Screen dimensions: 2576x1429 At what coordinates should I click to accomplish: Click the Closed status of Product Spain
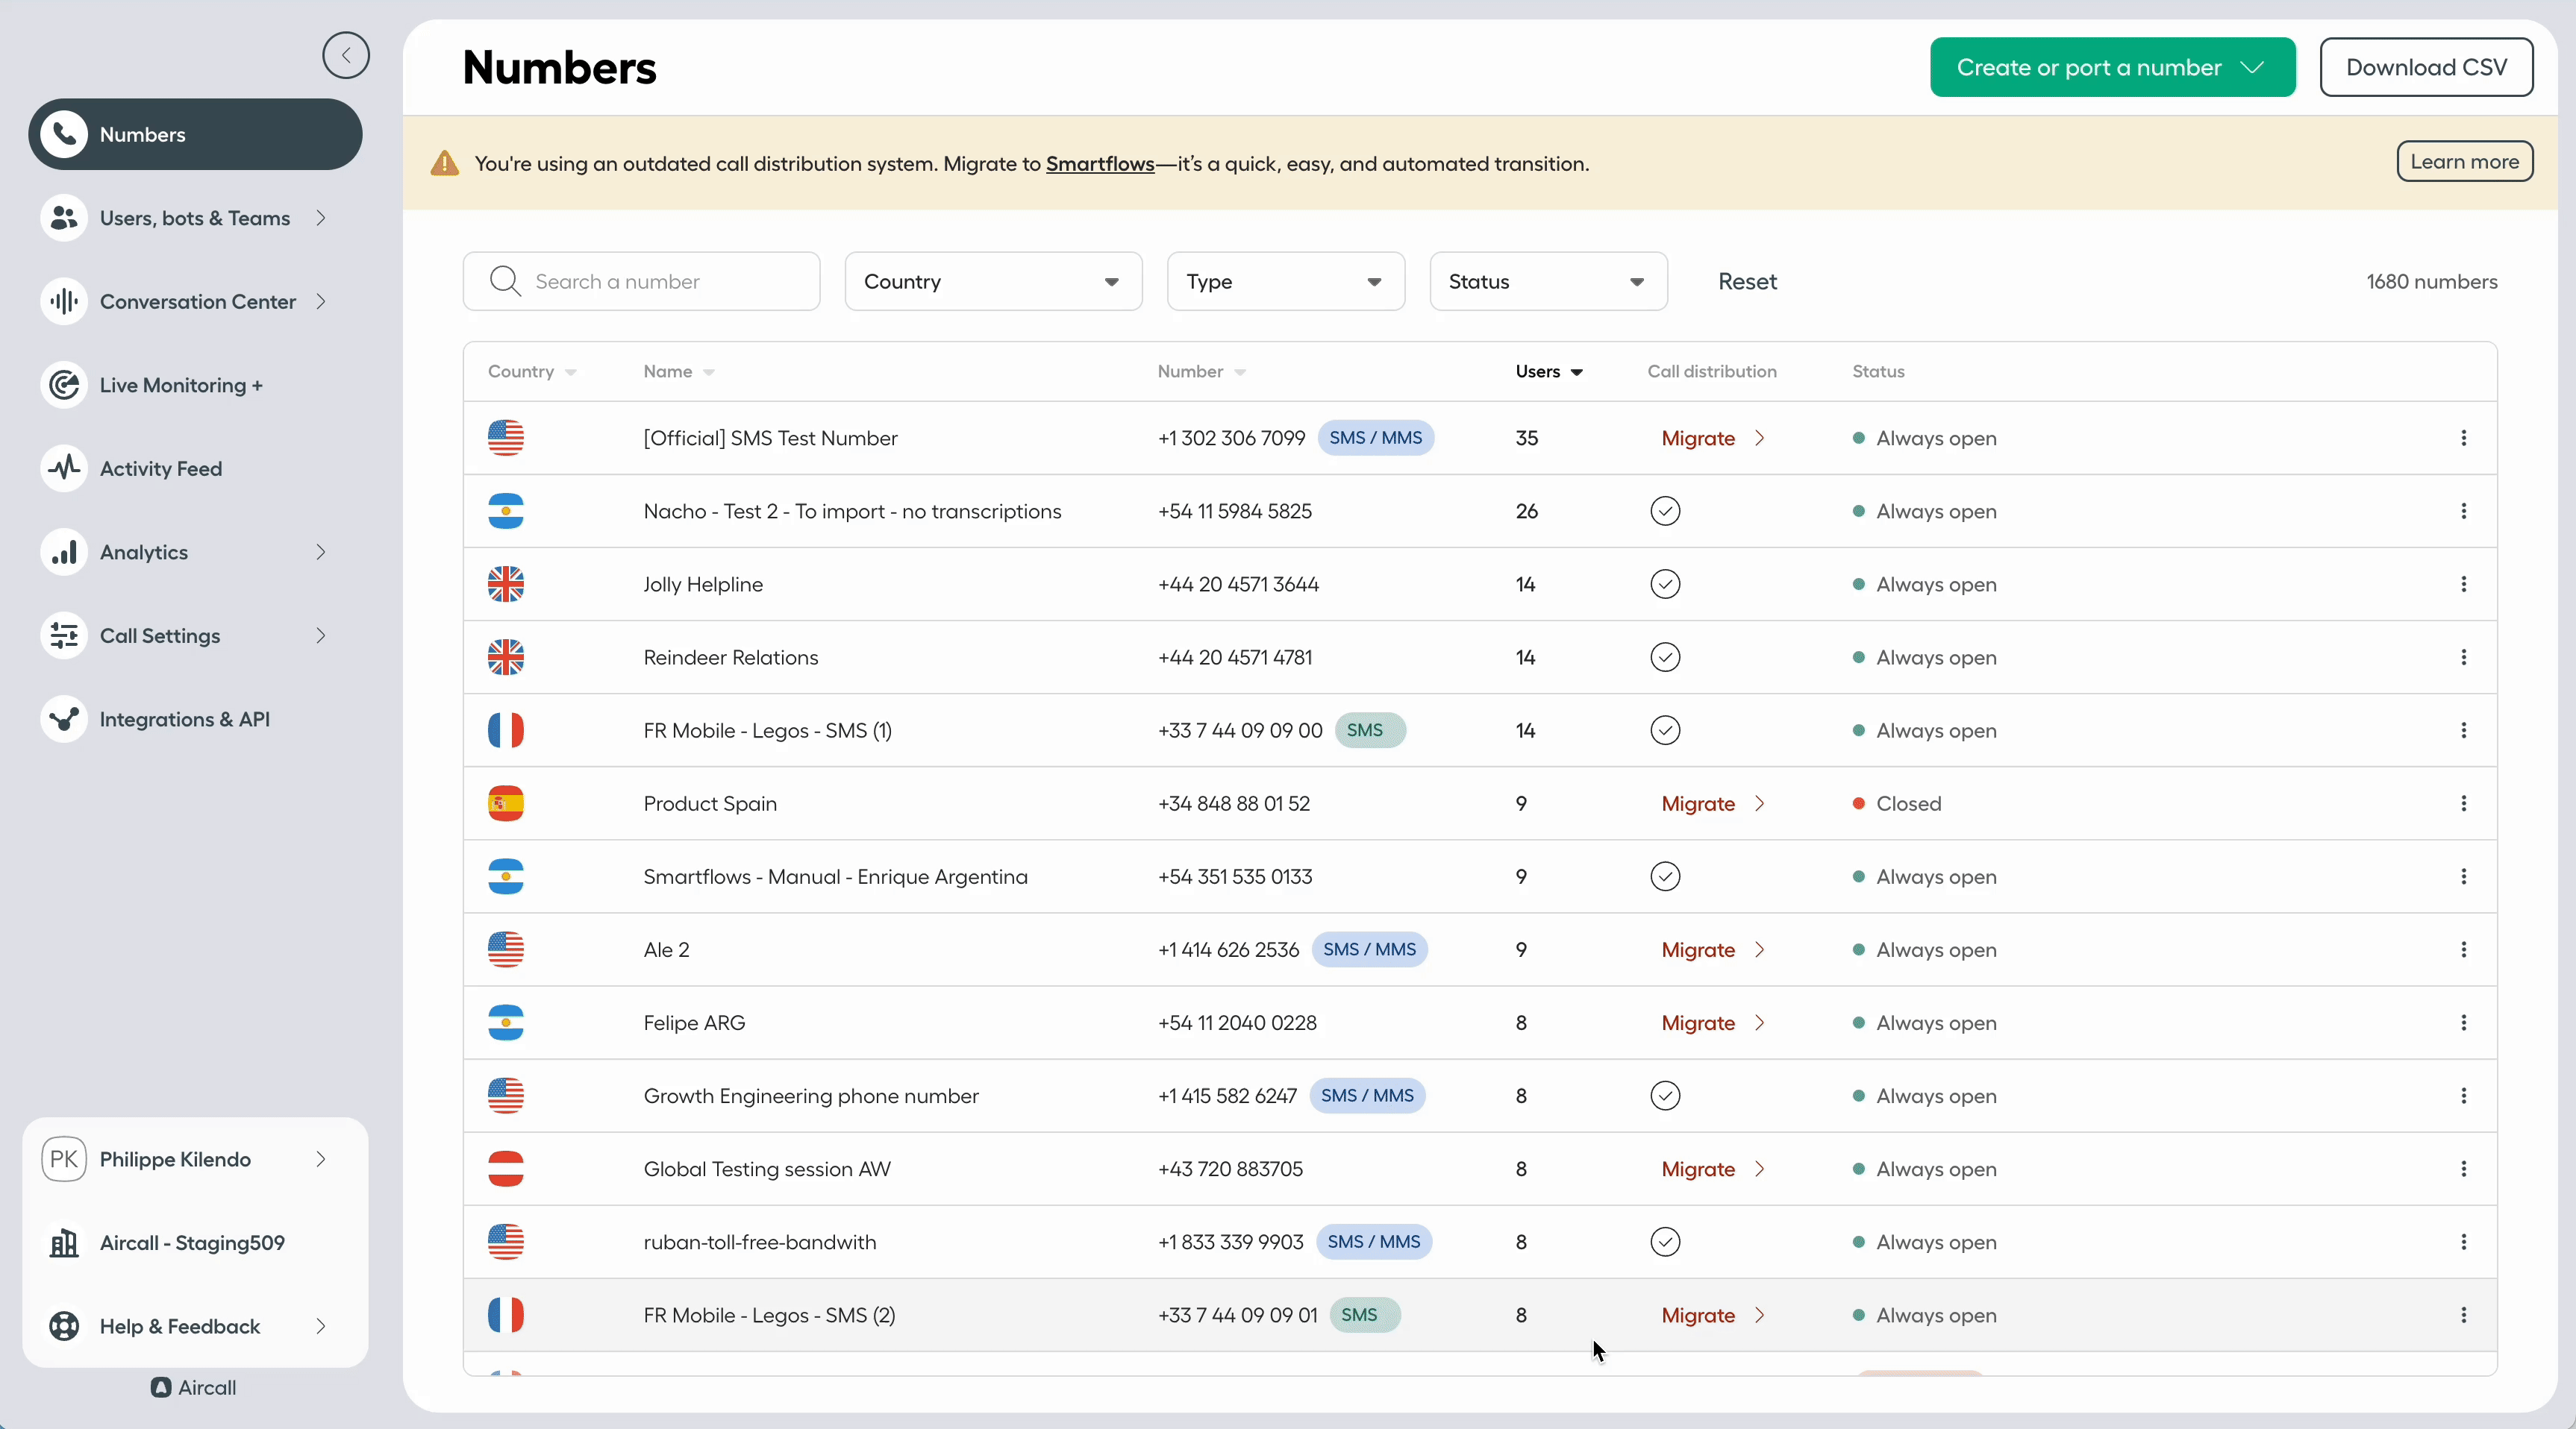point(1897,803)
